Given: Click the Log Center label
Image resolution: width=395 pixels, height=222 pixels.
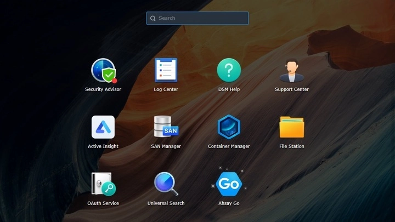Looking at the screenshot, I should (x=166, y=89).
